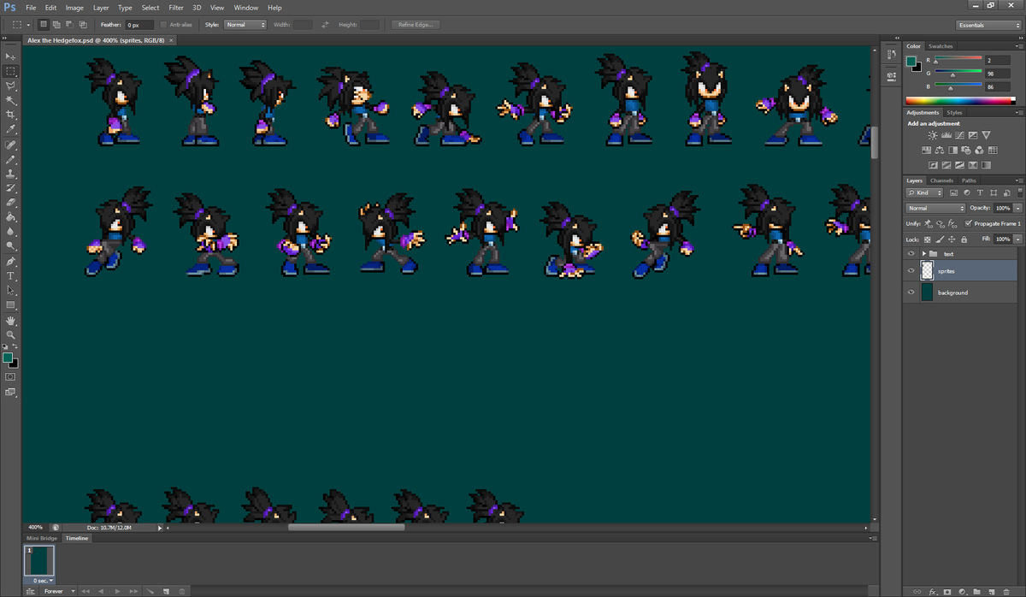Click the new selection mode icon
1026x597 pixels.
click(x=44, y=25)
